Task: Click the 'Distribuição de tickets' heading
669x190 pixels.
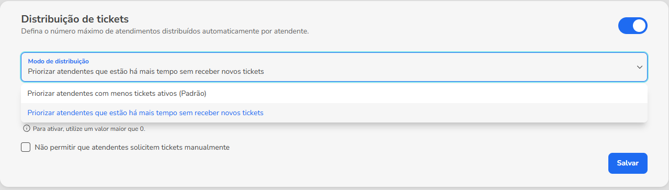Action: [75, 19]
